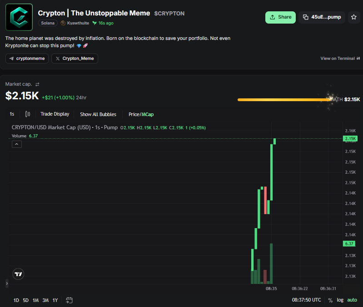Viewport: 363px width, 307px height.
Task: Click the 6.37 volume label on axis
Action: [x=349, y=244]
